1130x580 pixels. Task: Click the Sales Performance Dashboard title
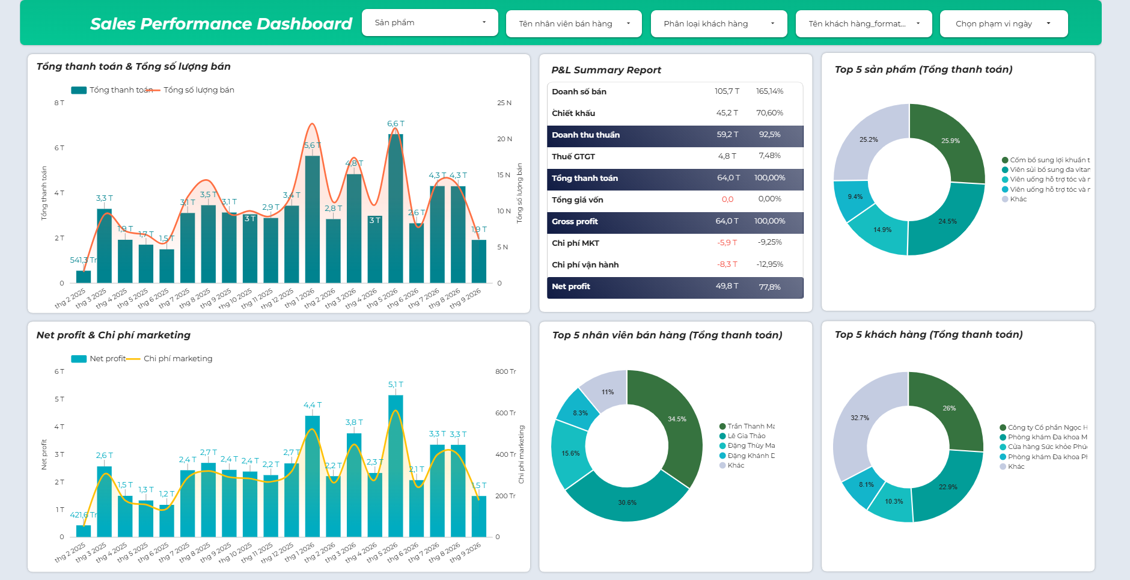[221, 24]
